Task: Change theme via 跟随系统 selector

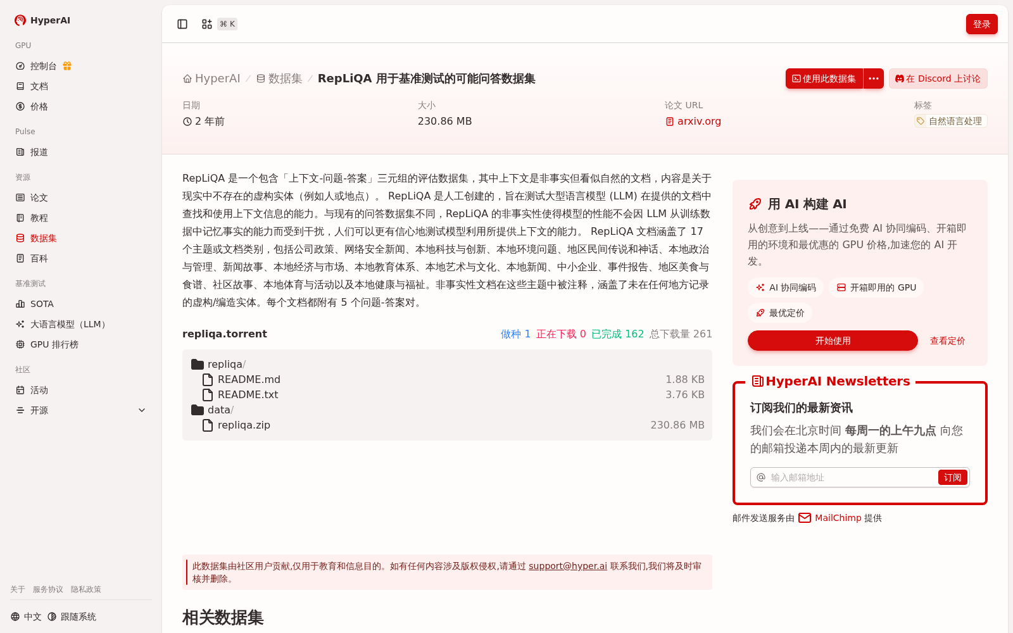Action: coord(72,617)
